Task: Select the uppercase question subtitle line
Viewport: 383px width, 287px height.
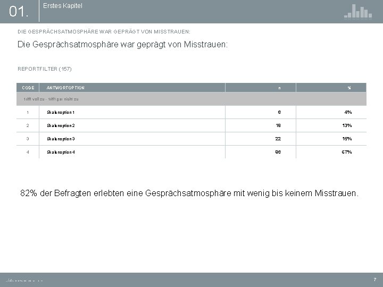Action: 104,32
